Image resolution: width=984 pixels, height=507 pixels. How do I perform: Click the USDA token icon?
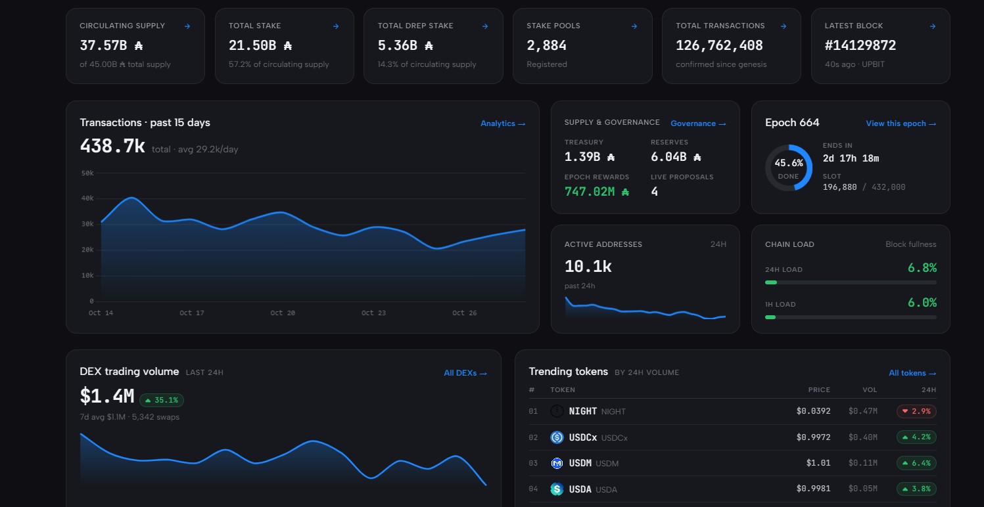557,489
